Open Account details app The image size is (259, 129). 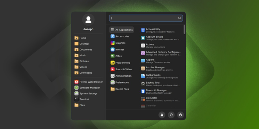click(x=161, y=38)
